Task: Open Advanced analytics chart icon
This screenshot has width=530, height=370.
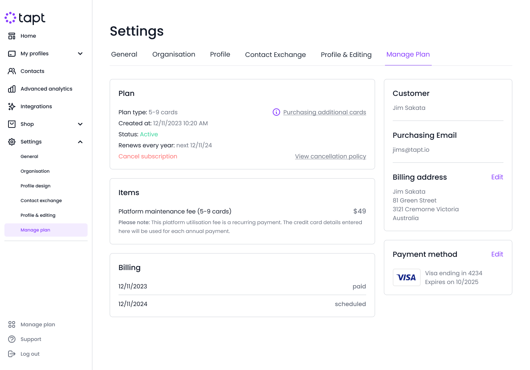Action: (12, 89)
